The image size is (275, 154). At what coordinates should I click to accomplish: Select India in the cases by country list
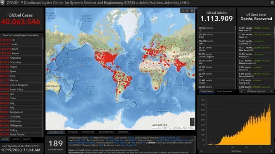[x=21, y=44]
